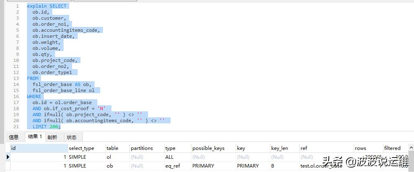Sort by the select_type column header
Screen dimensions: 414x172
(87, 148)
